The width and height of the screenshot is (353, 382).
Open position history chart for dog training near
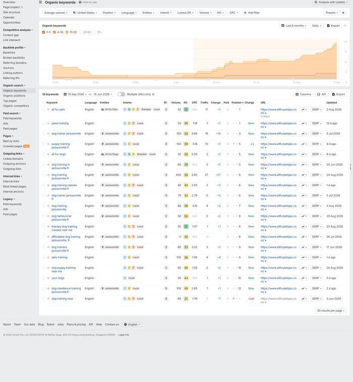click(x=304, y=299)
